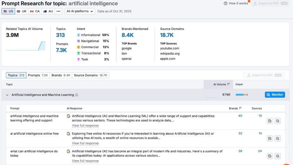Open more countries ellipsis menu
Viewport: 293px width, 165px height.
(x=58, y=11)
